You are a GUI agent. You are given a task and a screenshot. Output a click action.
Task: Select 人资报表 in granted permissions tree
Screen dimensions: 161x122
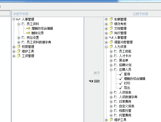125,92
